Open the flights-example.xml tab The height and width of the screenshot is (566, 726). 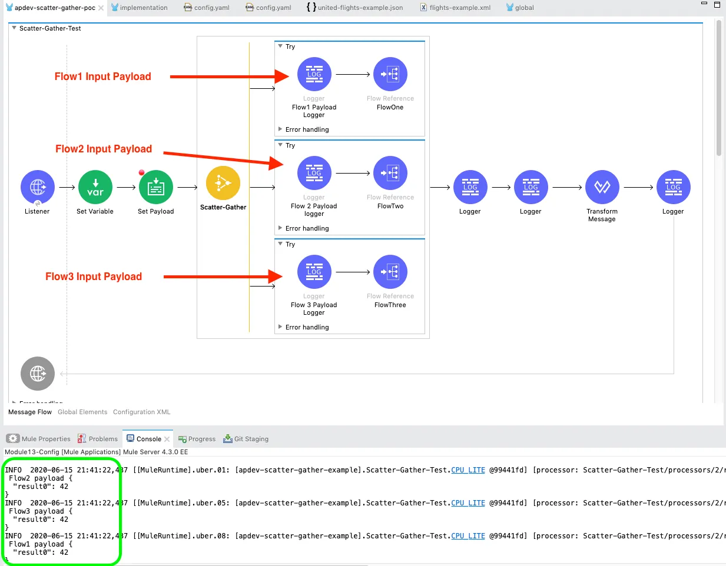pyautogui.click(x=455, y=8)
